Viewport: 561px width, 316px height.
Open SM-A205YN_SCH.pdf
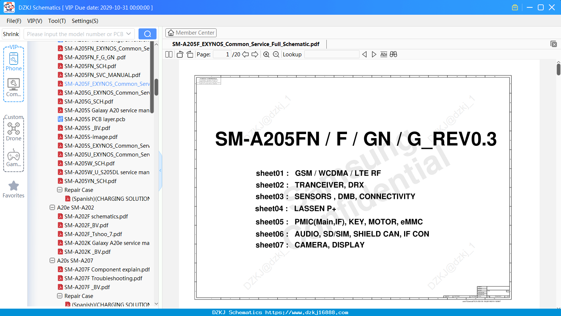[x=87, y=181]
